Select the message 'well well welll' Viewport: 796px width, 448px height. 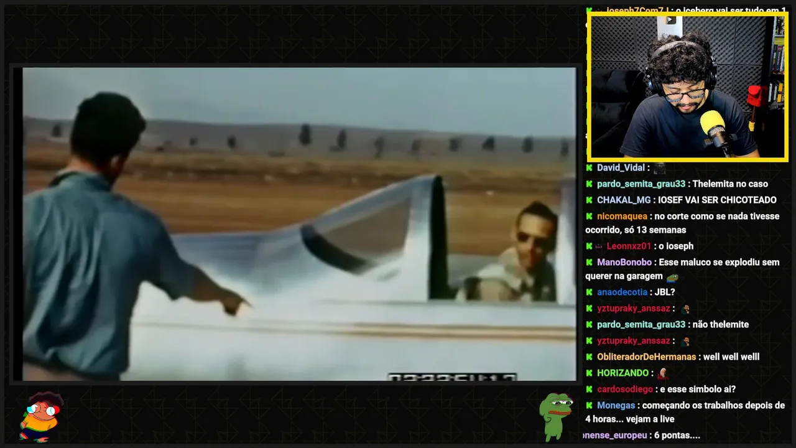731,357
